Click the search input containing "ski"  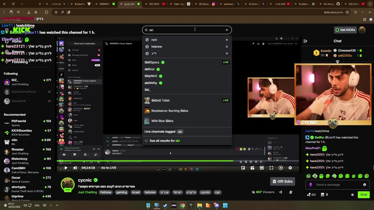click(187, 30)
